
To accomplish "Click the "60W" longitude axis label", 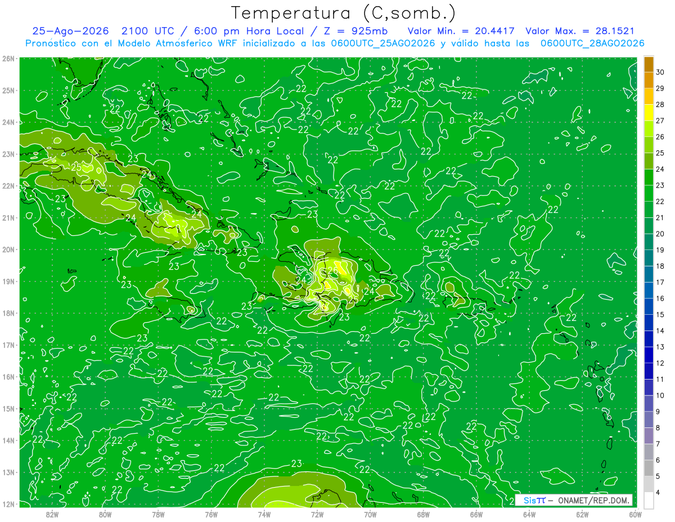I will 635,514.
